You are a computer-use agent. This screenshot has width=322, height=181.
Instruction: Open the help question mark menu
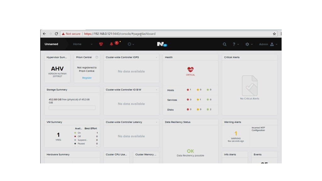(236, 44)
